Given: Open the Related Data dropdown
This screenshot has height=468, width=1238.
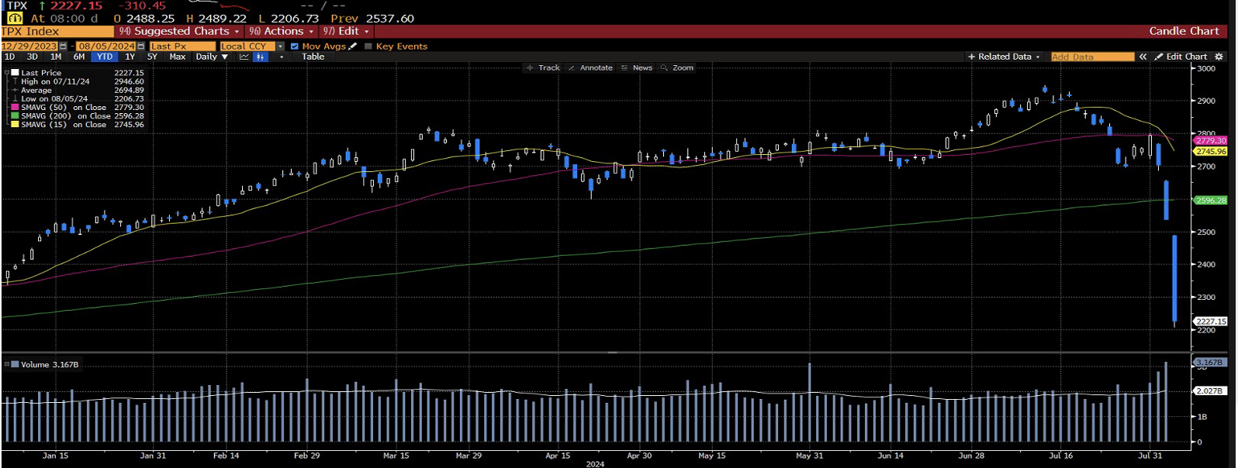Looking at the screenshot, I should tap(1004, 57).
